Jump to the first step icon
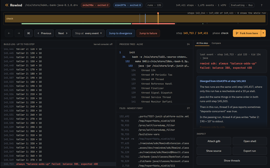270x168 pixels. point(28,33)
